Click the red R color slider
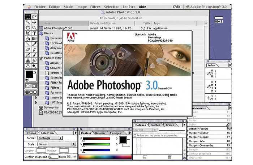 pyautogui.click(x=97, y=139)
